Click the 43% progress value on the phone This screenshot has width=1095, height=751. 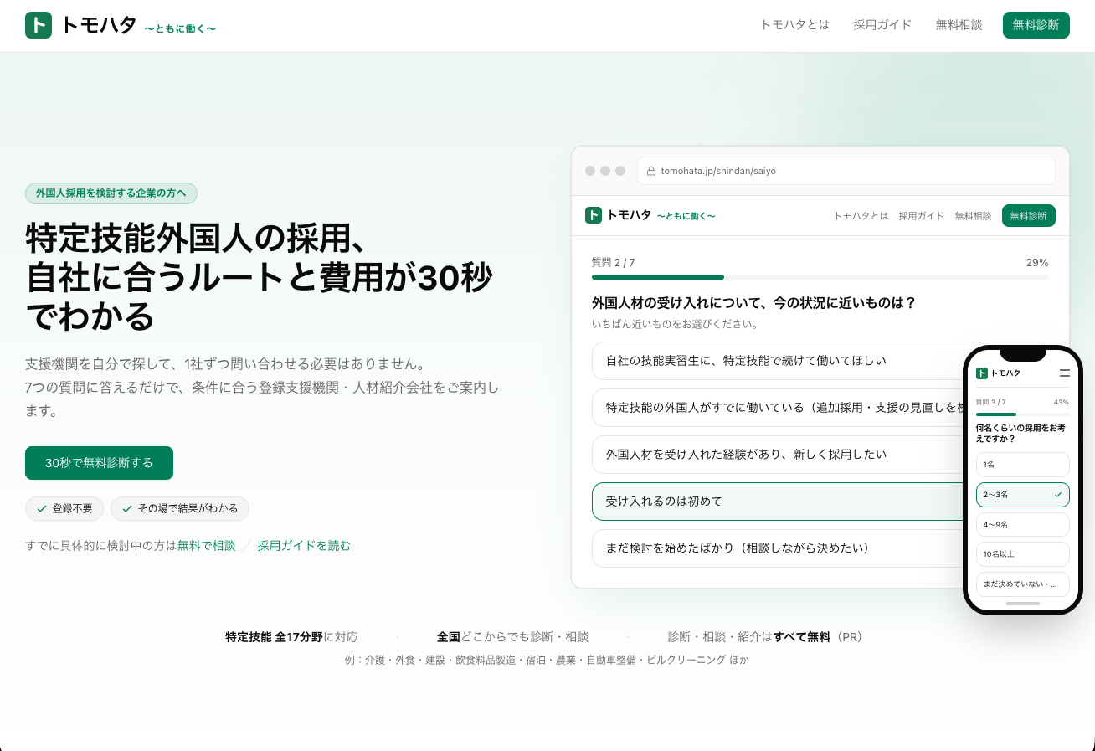(1062, 402)
